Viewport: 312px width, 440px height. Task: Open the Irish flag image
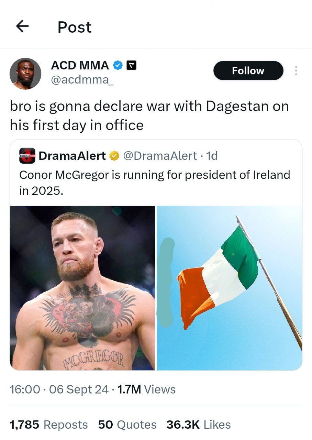pos(230,288)
